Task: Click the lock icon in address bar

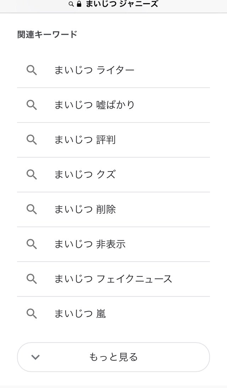Action: pyautogui.click(x=79, y=4)
